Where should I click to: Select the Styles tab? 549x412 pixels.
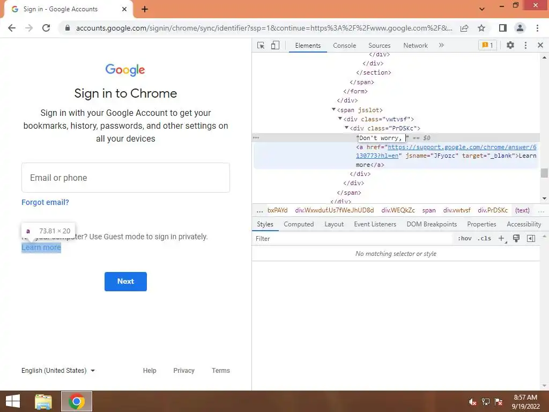(265, 224)
